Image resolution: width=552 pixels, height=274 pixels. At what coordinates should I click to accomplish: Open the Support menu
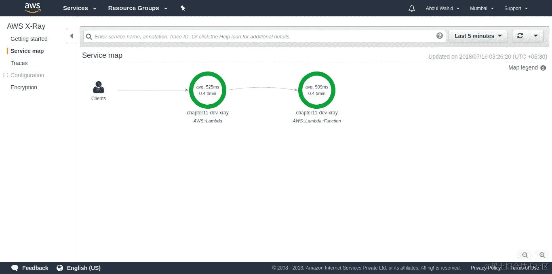pyautogui.click(x=516, y=8)
